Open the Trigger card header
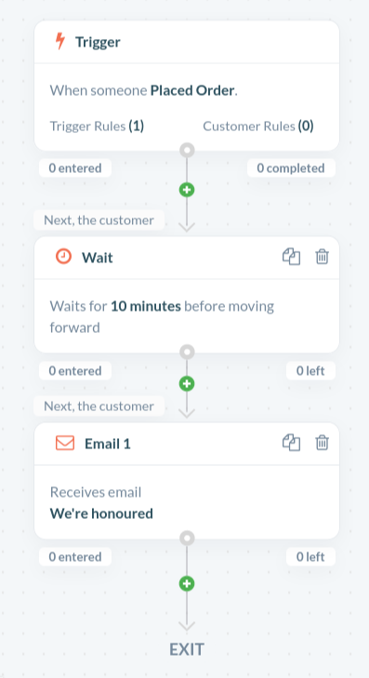Image resolution: width=369 pixels, height=678 pixels. tap(187, 42)
